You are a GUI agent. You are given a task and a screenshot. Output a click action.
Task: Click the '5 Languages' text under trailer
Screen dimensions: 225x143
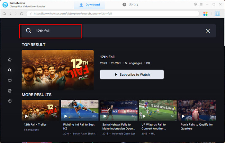coord(31,130)
